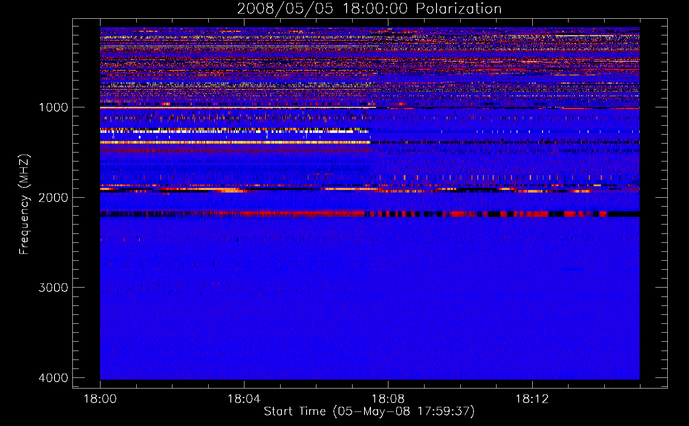689x426 pixels.
Task: Click the 1000 frequency tick label
Action: [x=53, y=107]
